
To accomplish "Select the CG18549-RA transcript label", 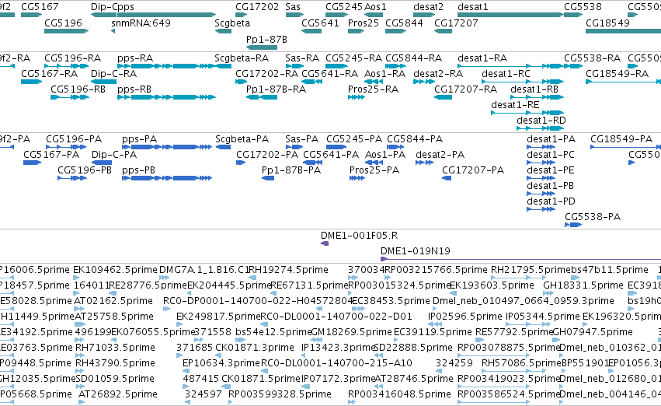I will (x=618, y=73).
